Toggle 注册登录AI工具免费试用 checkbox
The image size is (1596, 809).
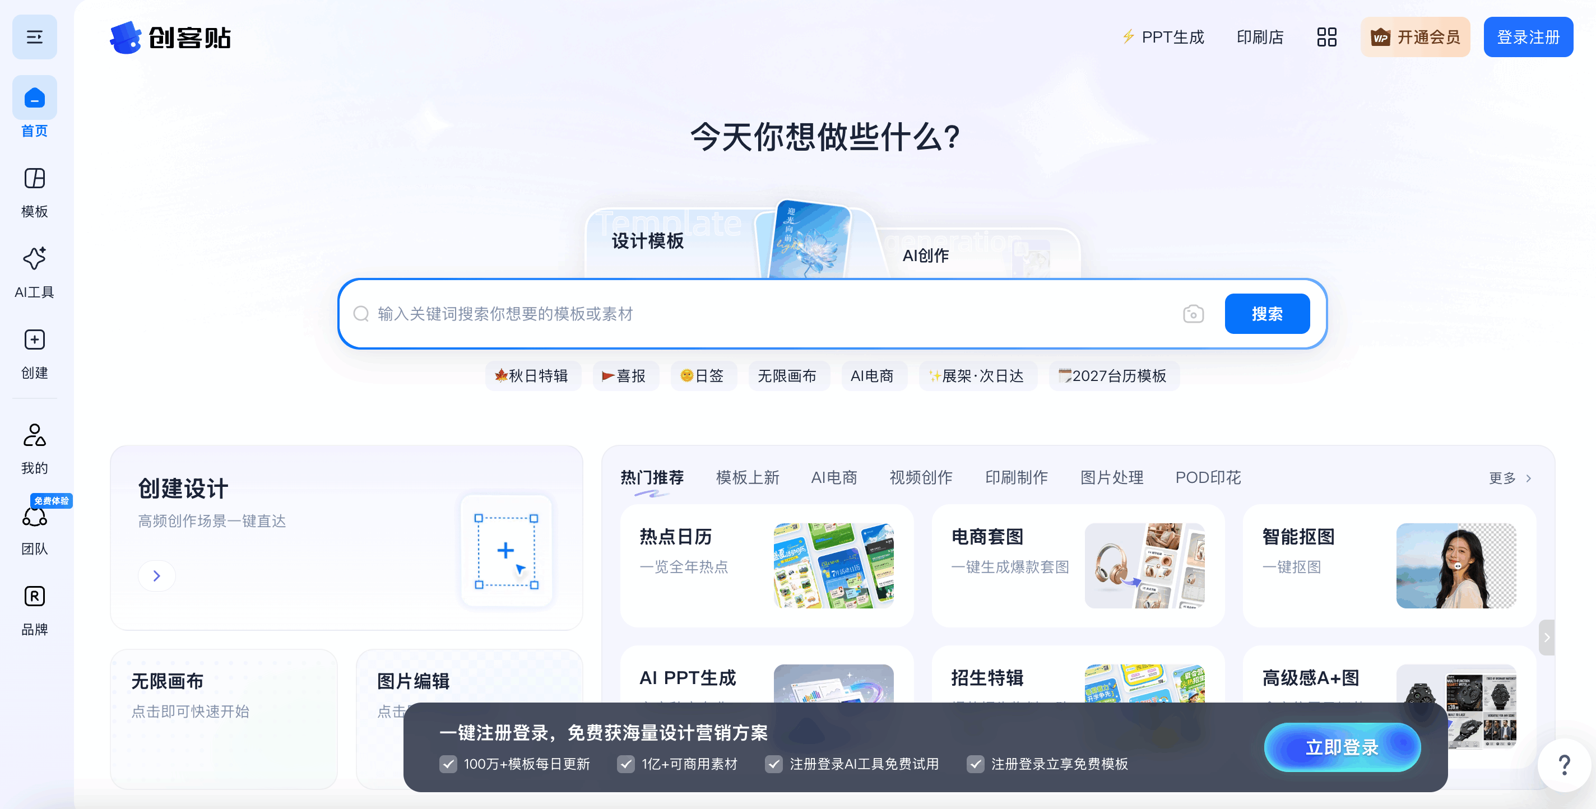click(773, 764)
